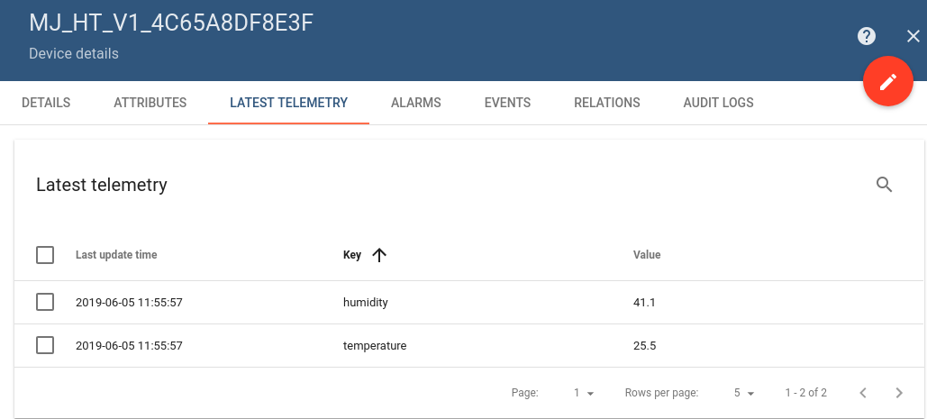Toggle the select-all checkbox in header

[45, 255]
